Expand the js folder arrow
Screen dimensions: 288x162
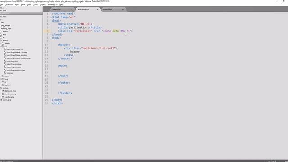(0, 82)
